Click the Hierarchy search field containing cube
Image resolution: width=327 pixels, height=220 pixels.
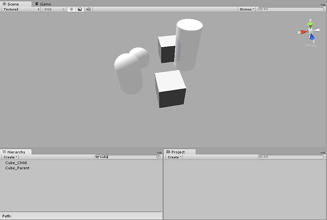[x=128, y=157]
